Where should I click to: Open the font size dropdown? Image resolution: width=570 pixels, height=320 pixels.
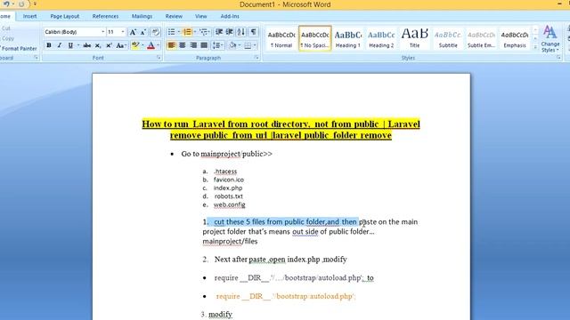[123, 32]
